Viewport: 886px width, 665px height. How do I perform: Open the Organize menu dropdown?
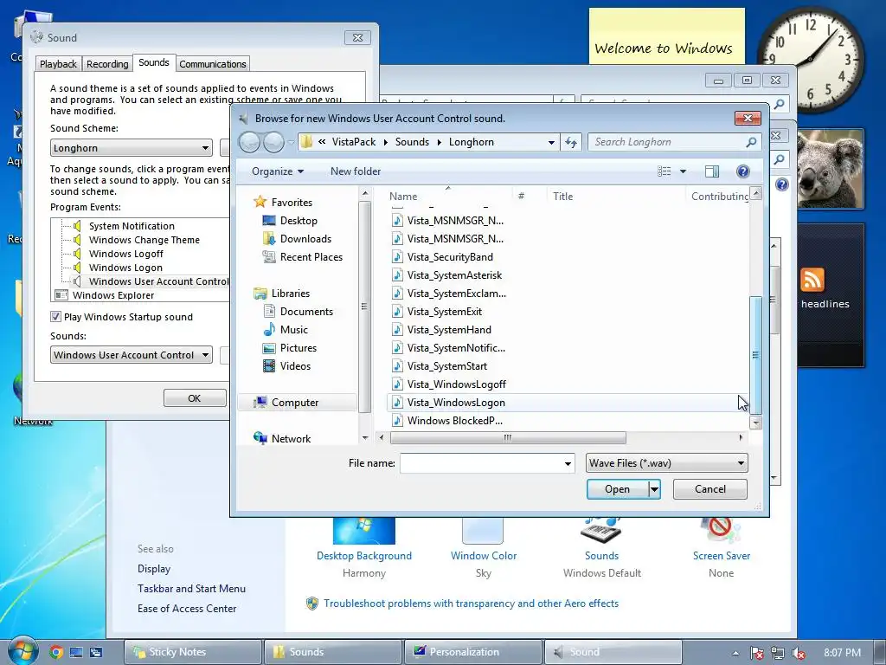point(278,171)
